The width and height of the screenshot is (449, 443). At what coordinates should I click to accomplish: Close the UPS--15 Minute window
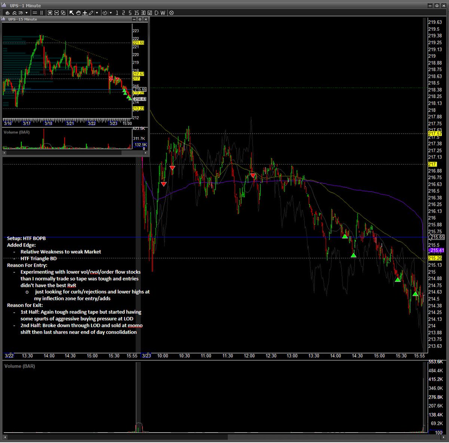click(x=146, y=19)
